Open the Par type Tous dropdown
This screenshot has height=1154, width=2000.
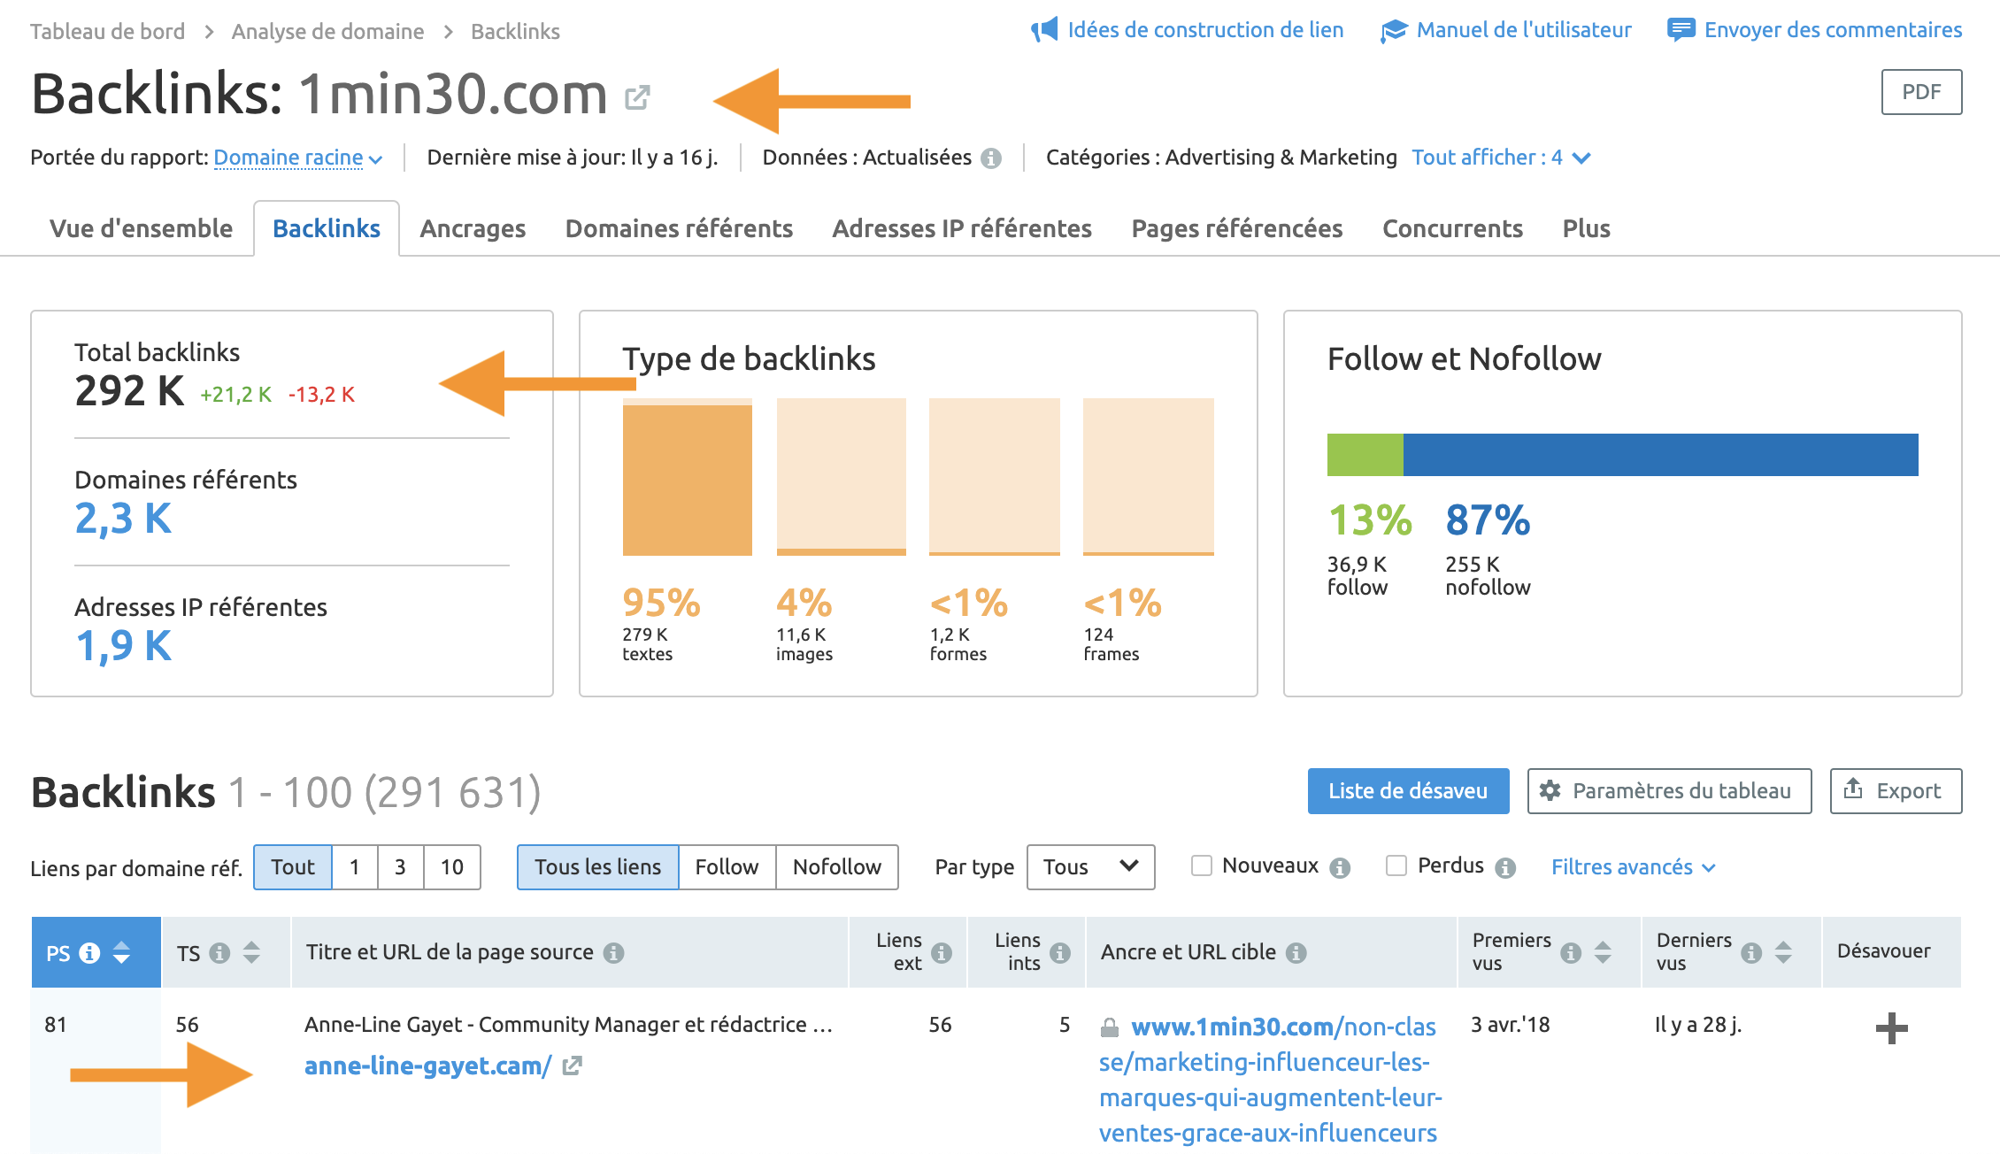point(1090,867)
